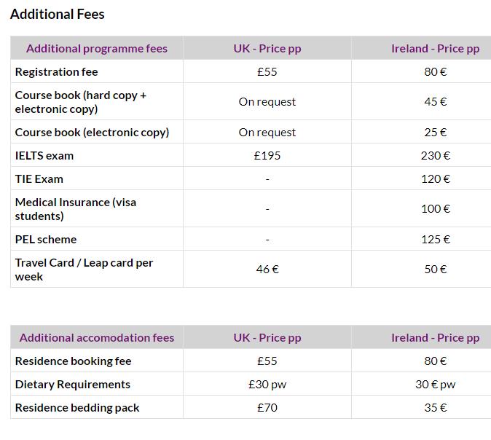Click the Residence booking fee label
Viewport: 491px width, 440px height.
[x=74, y=361]
